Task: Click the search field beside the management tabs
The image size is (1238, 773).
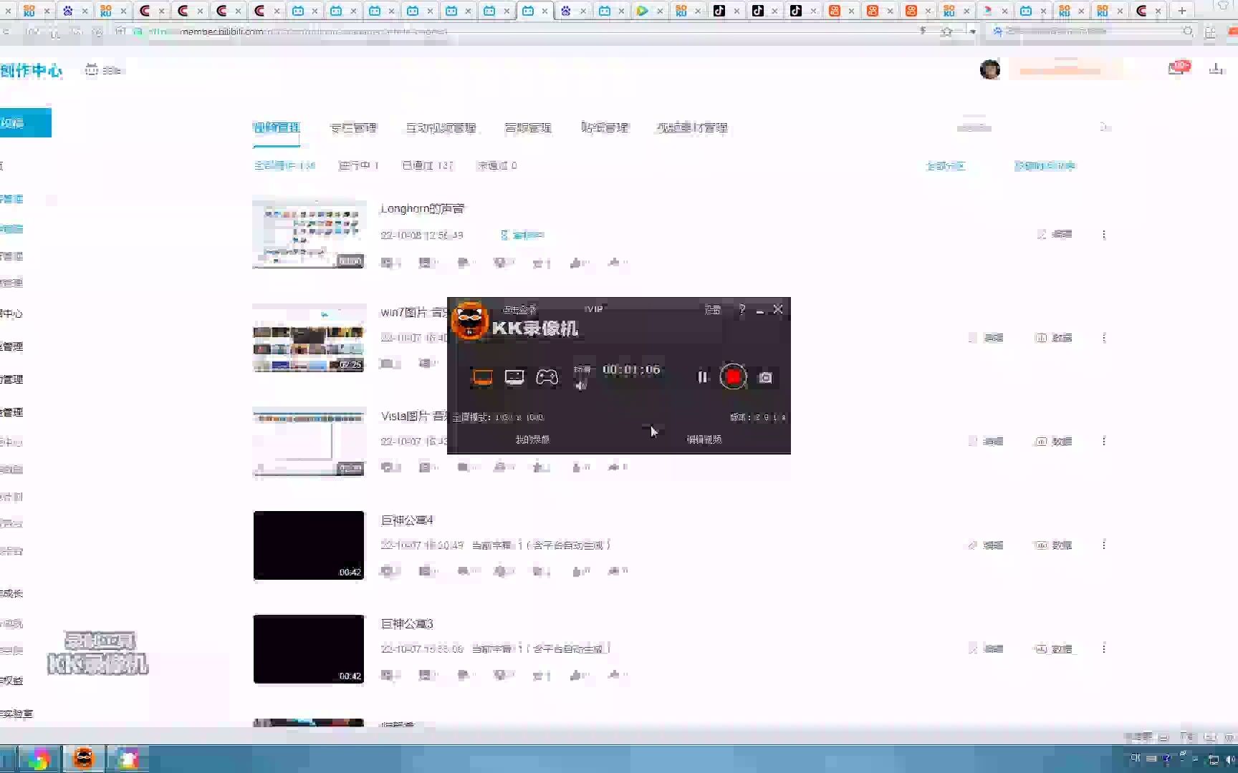Action: pos(1032,127)
